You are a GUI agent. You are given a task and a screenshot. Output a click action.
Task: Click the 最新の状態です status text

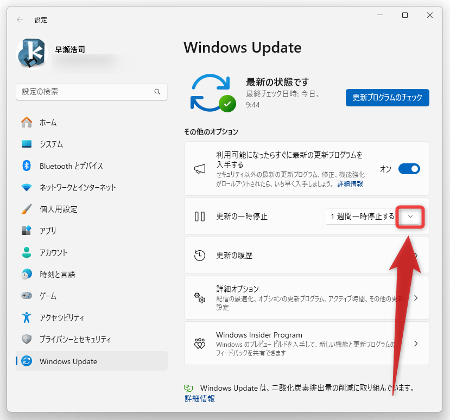pos(277,82)
